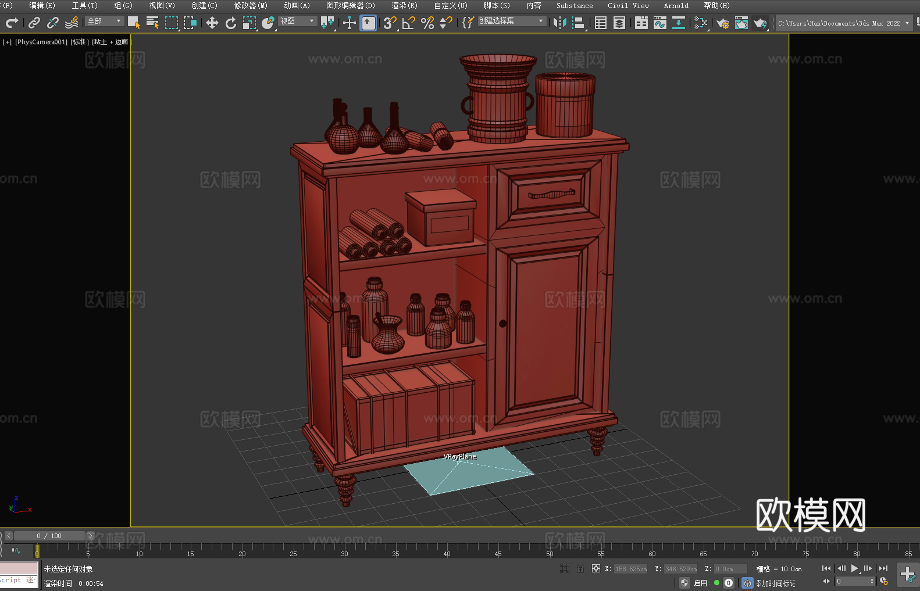Click Render Production teapot icon

[x=760, y=23]
